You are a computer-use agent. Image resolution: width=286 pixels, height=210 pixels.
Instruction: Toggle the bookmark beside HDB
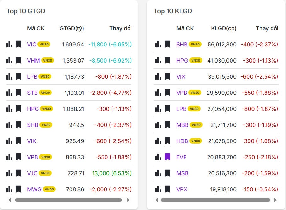coord(167,141)
